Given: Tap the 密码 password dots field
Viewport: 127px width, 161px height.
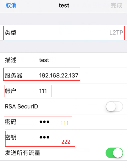Looking at the screenshot, I should click(44, 122).
